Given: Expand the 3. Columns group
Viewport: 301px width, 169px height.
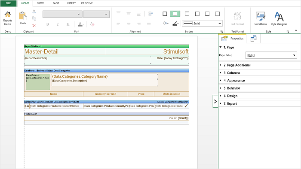Looking at the screenshot, I should point(221,73).
